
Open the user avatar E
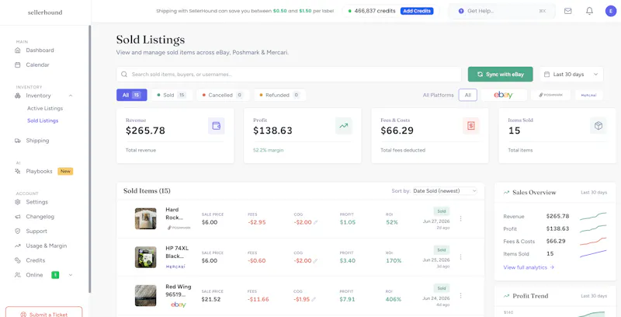[x=611, y=11]
